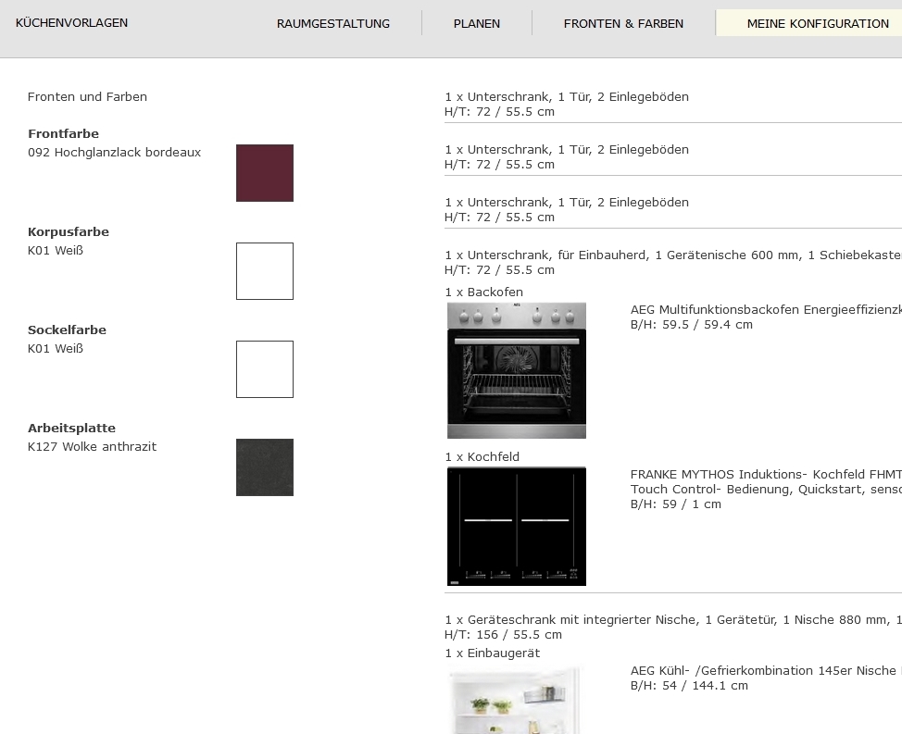
Task: Click K01 Weiß under Korpusfarbe
Action: [x=56, y=250]
